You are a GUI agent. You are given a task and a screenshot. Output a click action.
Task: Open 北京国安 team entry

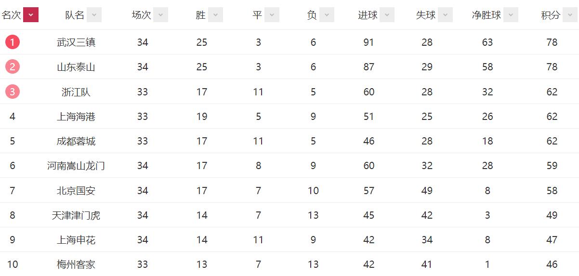(x=76, y=191)
